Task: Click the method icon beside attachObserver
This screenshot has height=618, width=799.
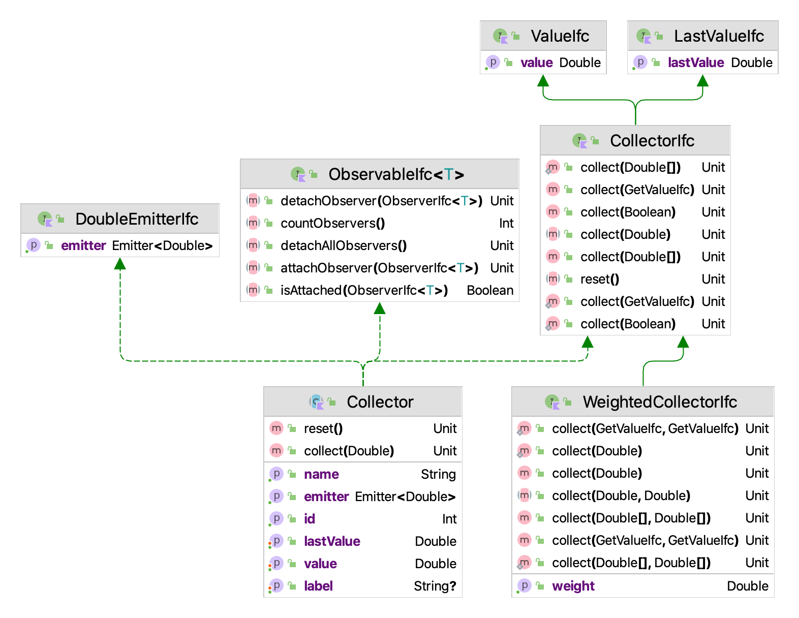Action: pos(253,268)
